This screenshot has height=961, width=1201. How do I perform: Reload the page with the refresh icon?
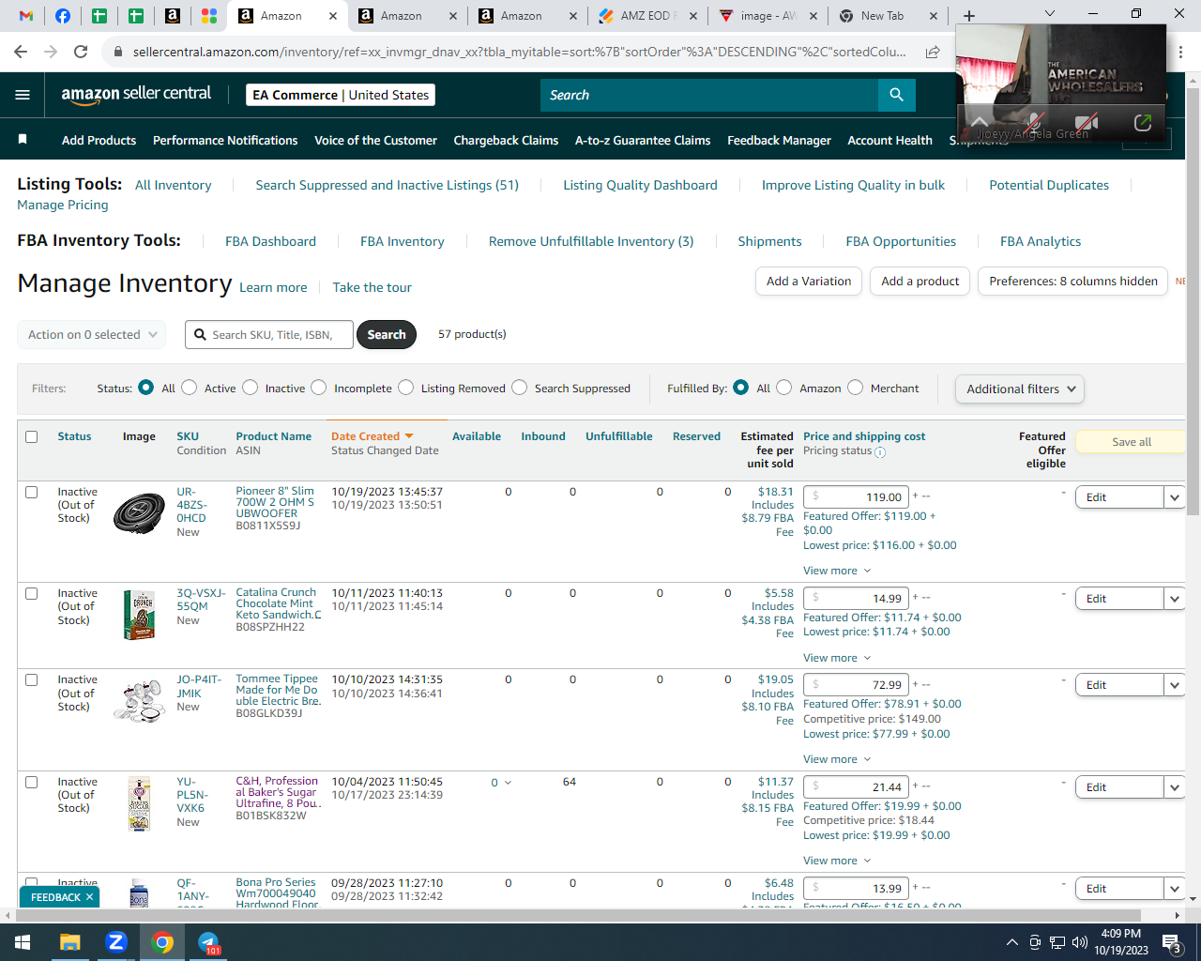(x=81, y=52)
